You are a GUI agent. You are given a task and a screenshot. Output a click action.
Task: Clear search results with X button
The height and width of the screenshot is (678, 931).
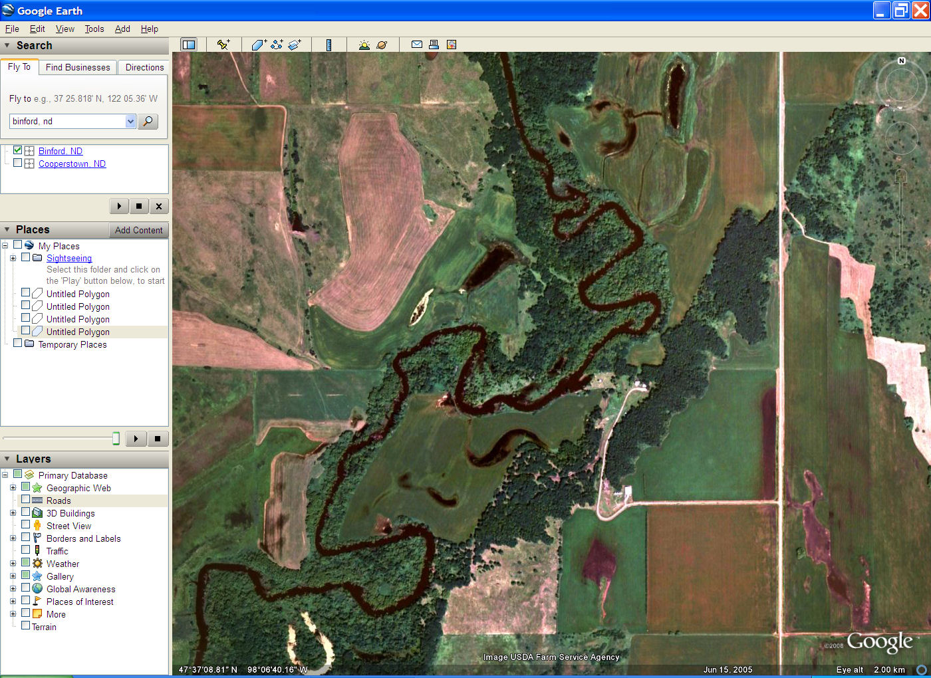point(159,206)
